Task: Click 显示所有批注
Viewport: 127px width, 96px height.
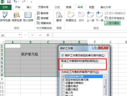Action: click(115, 18)
